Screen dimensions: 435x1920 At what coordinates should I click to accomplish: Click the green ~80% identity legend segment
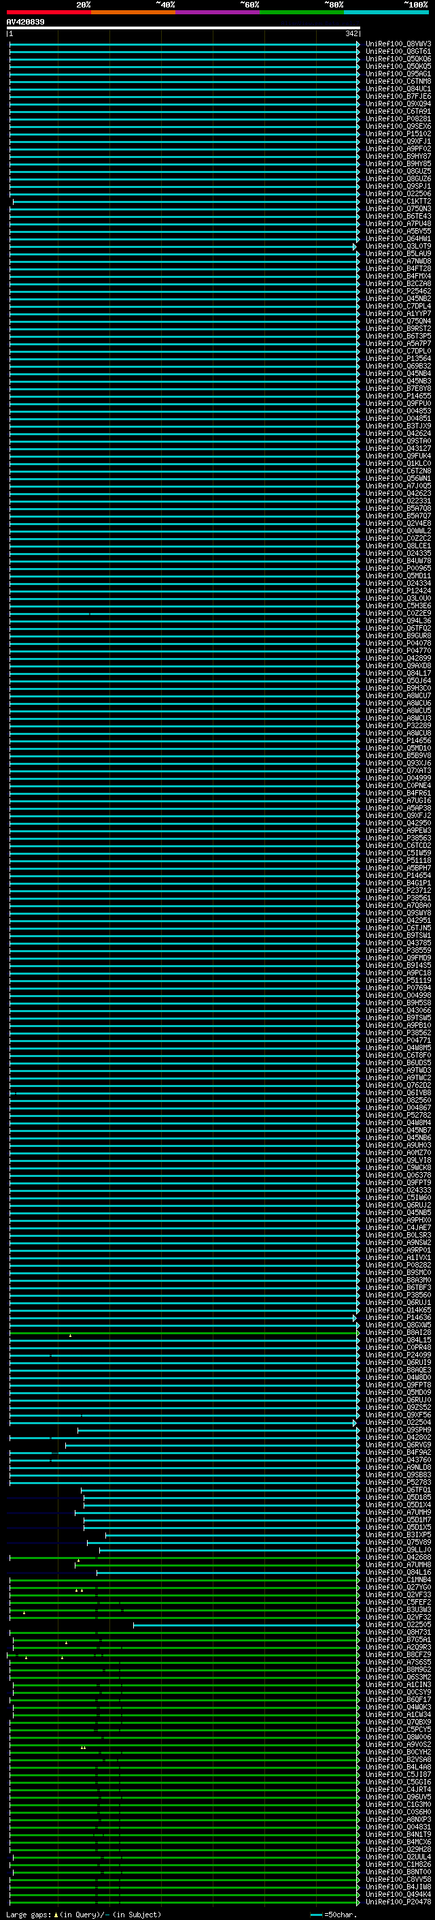point(302,12)
